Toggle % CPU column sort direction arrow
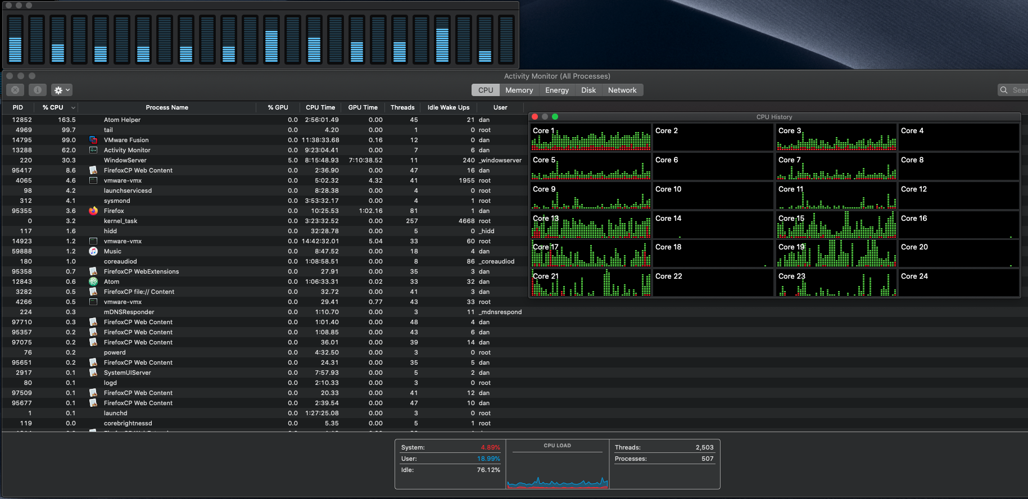 [73, 107]
